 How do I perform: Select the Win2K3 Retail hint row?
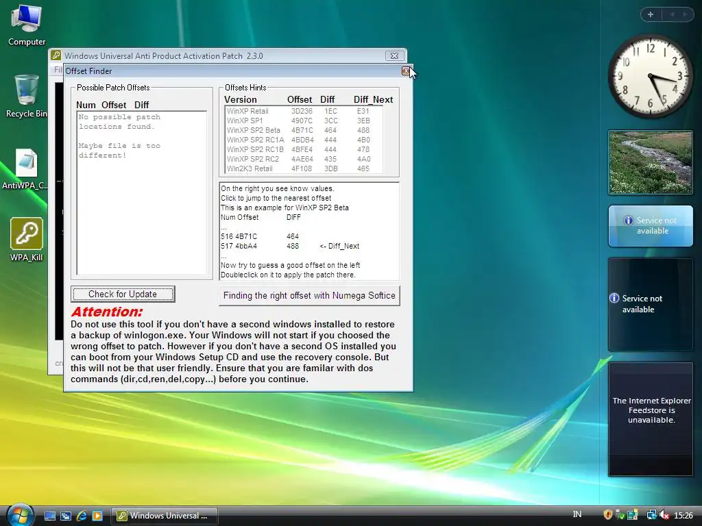pyautogui.click(x=304, y=168)
